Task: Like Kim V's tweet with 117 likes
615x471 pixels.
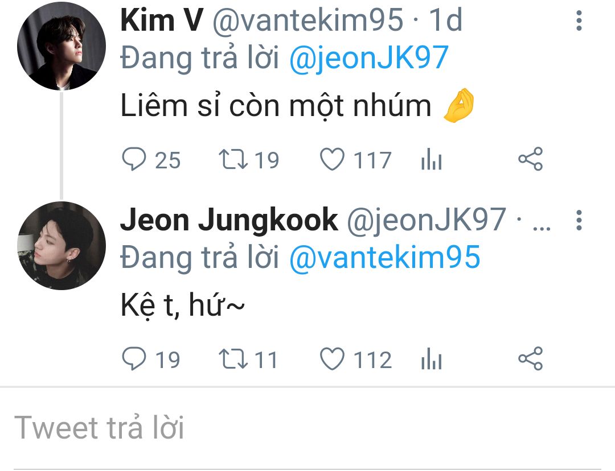Action: click(x=332, y=159)
